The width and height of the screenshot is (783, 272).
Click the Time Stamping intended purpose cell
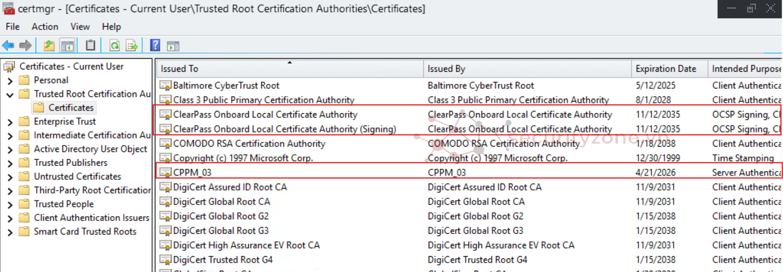click(x=743, y=158)
